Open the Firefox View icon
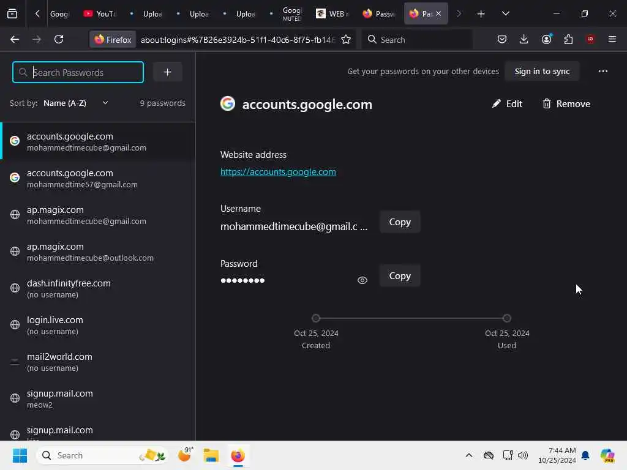The width and height of the screenshot is (627, 470). point(12,13)
